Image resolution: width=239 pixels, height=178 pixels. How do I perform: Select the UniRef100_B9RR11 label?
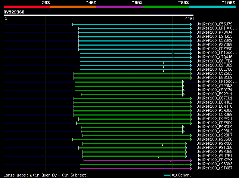click(x=214, y=94)
